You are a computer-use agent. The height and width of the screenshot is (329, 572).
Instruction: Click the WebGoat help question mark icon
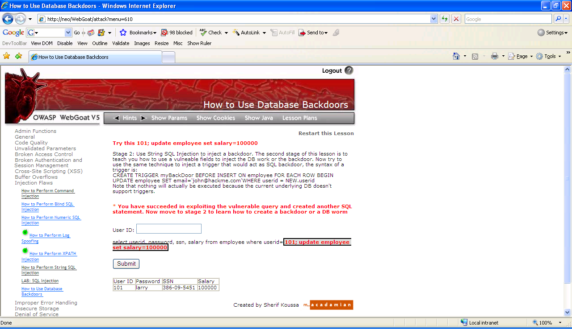click(x=349, y=70)
